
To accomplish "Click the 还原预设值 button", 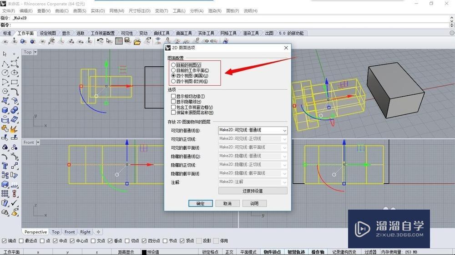I will [x=253, y=191].
